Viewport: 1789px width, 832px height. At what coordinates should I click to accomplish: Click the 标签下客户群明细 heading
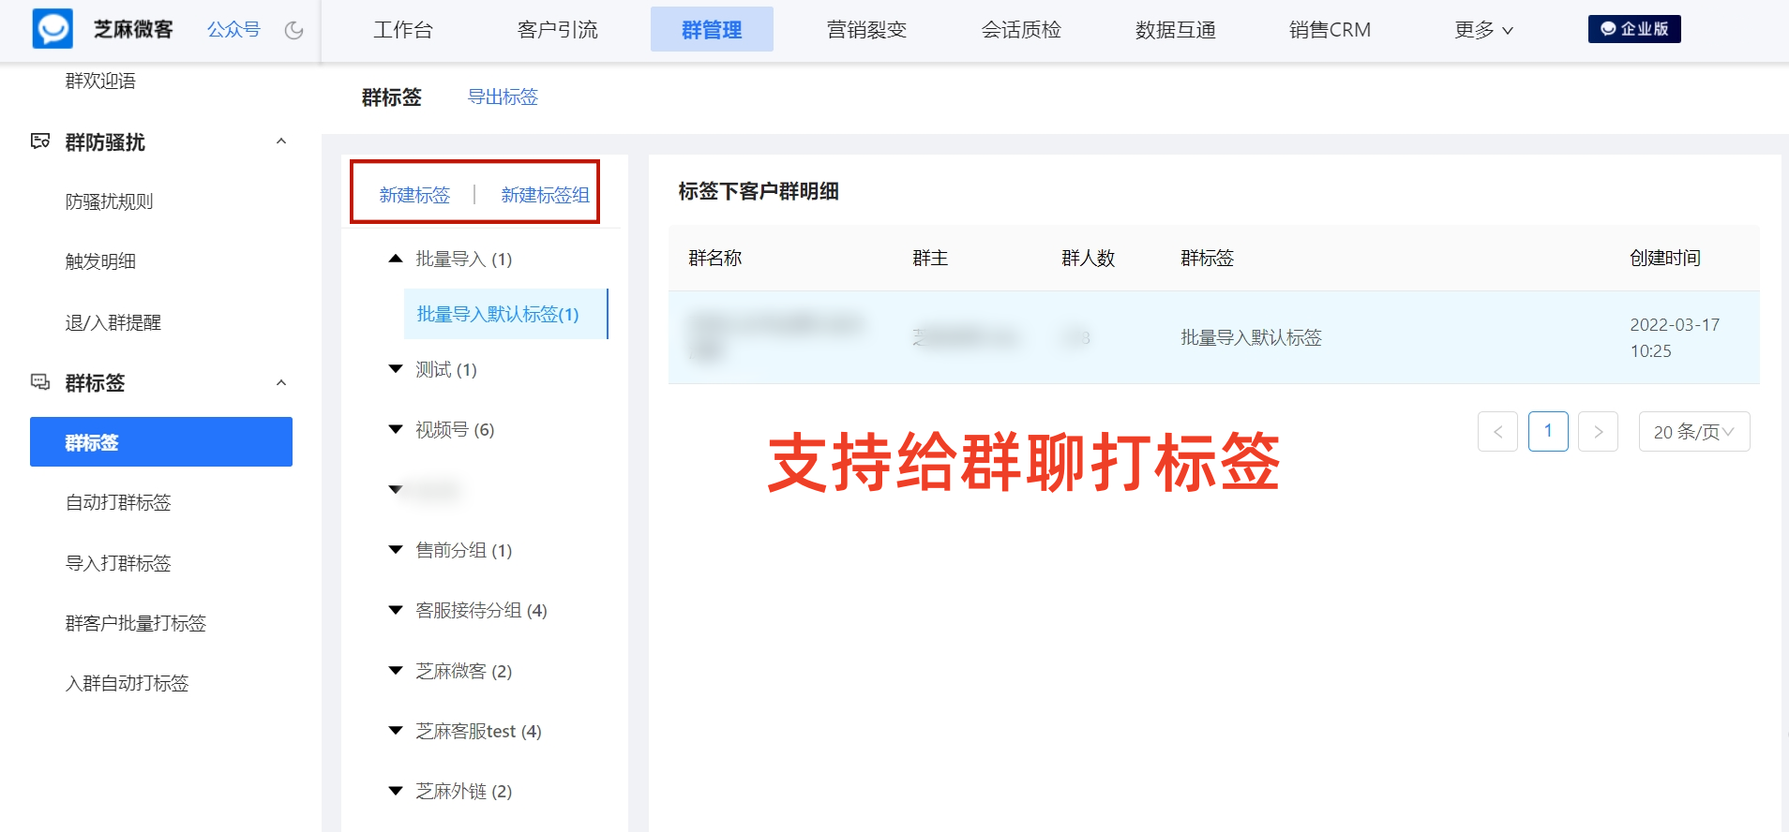coord(759,191)
